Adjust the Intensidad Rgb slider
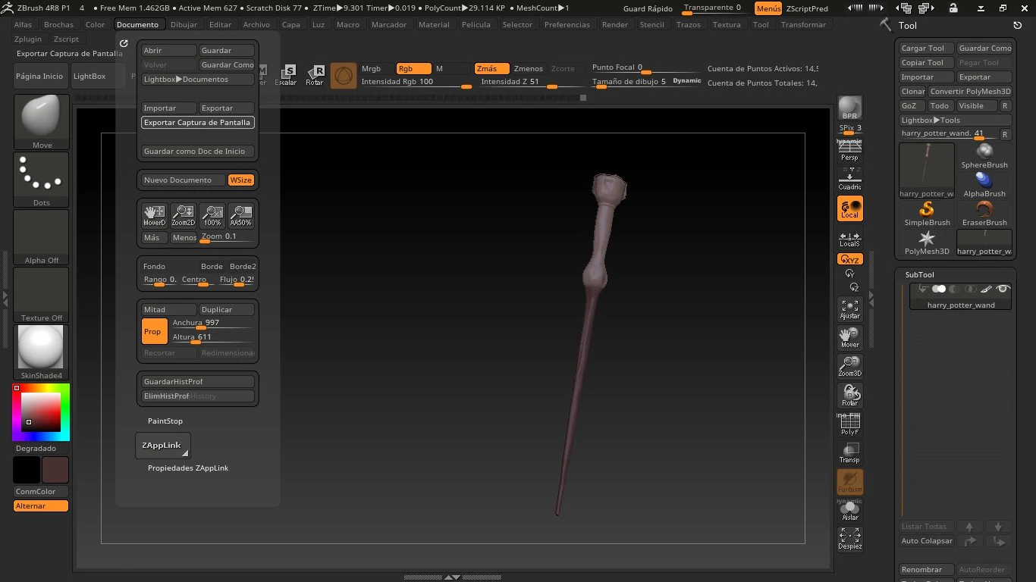Viewport: 1036px width, 582px height. [x=416, y=82]
